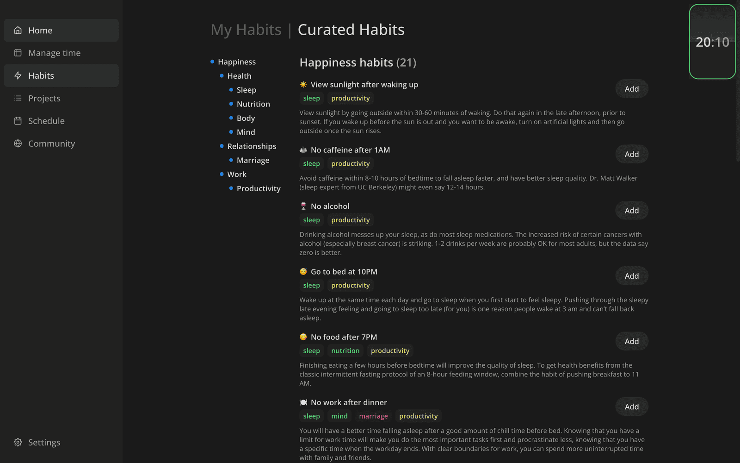
Task: Select the Curated Habits tab
Action: [351, 30]
